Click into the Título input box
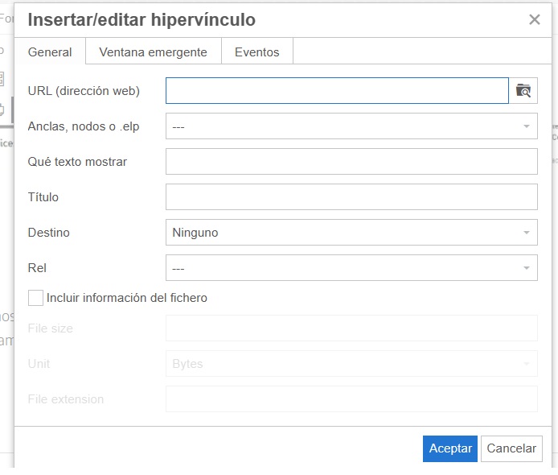 click(351, 197)
